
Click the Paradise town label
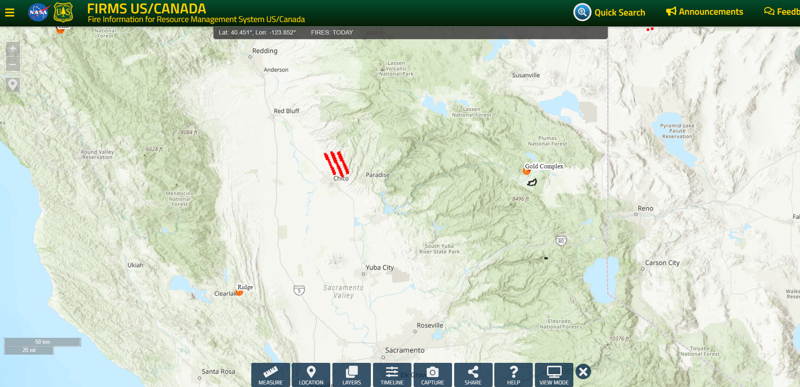pos(378,175)
